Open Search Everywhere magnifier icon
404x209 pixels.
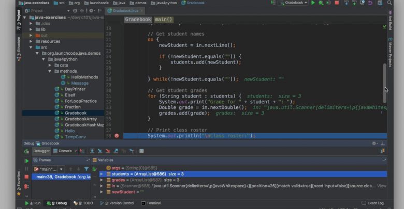coord(389,3)
